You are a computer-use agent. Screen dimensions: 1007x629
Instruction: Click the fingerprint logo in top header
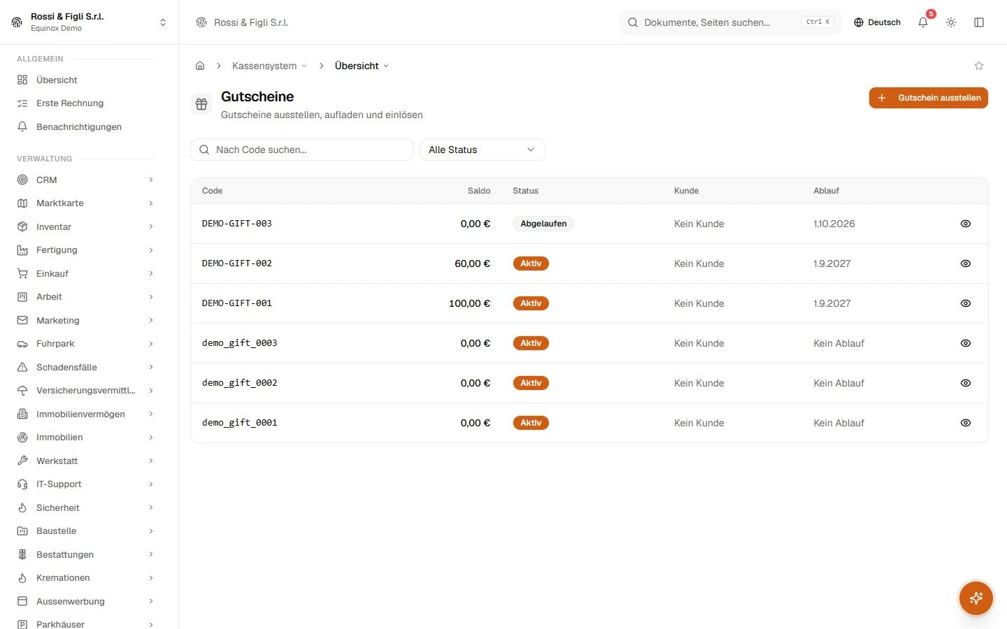201,22
